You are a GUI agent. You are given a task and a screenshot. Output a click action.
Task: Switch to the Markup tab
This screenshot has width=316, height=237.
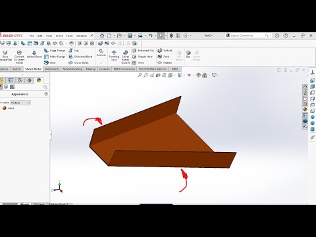91,69
